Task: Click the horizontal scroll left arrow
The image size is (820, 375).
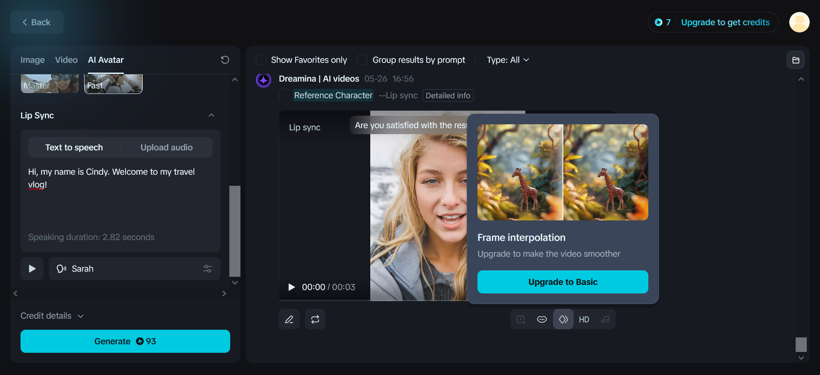Action: coord(16,293)
